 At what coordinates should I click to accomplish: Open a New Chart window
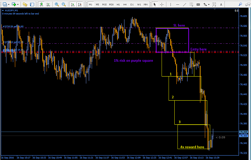tap(14, 4)
